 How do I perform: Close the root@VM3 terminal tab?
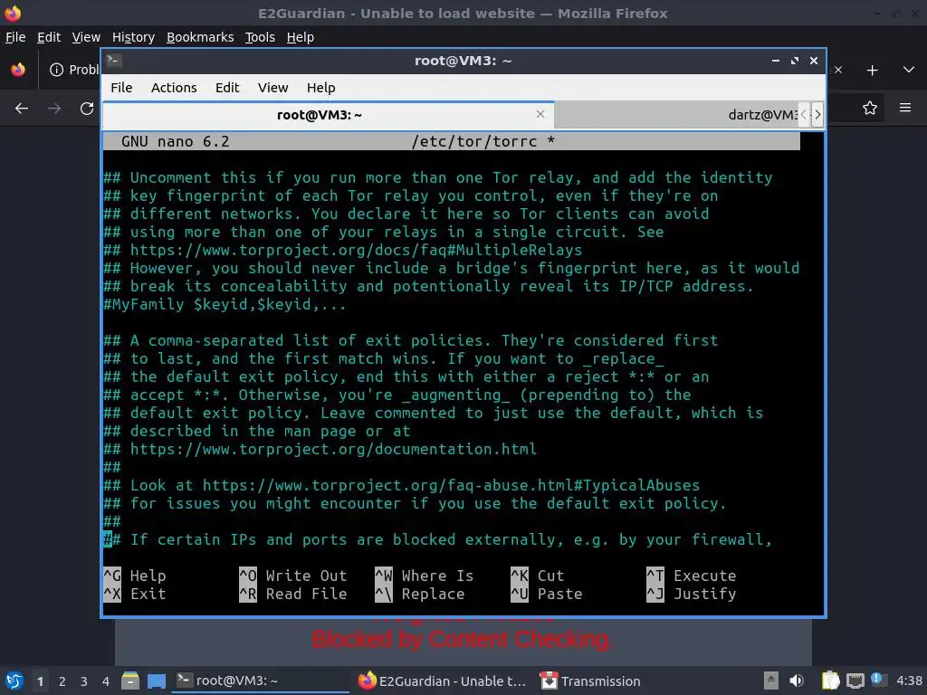[540, 114]
